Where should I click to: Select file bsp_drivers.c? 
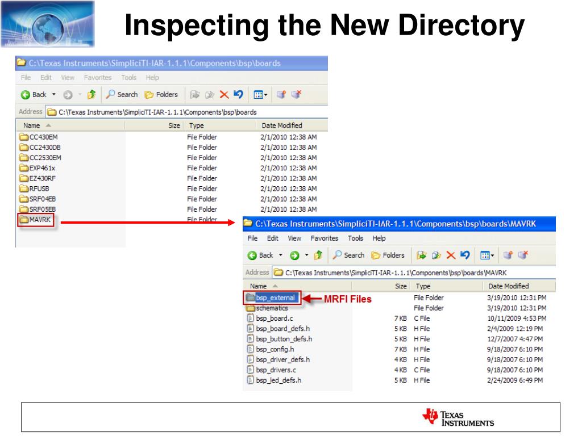pos(271,370)
